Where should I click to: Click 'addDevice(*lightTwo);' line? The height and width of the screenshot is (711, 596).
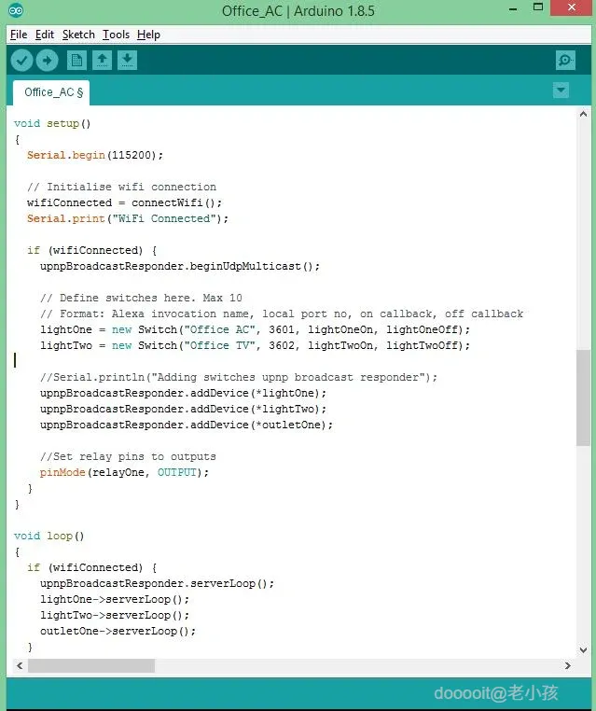point(183,409)
